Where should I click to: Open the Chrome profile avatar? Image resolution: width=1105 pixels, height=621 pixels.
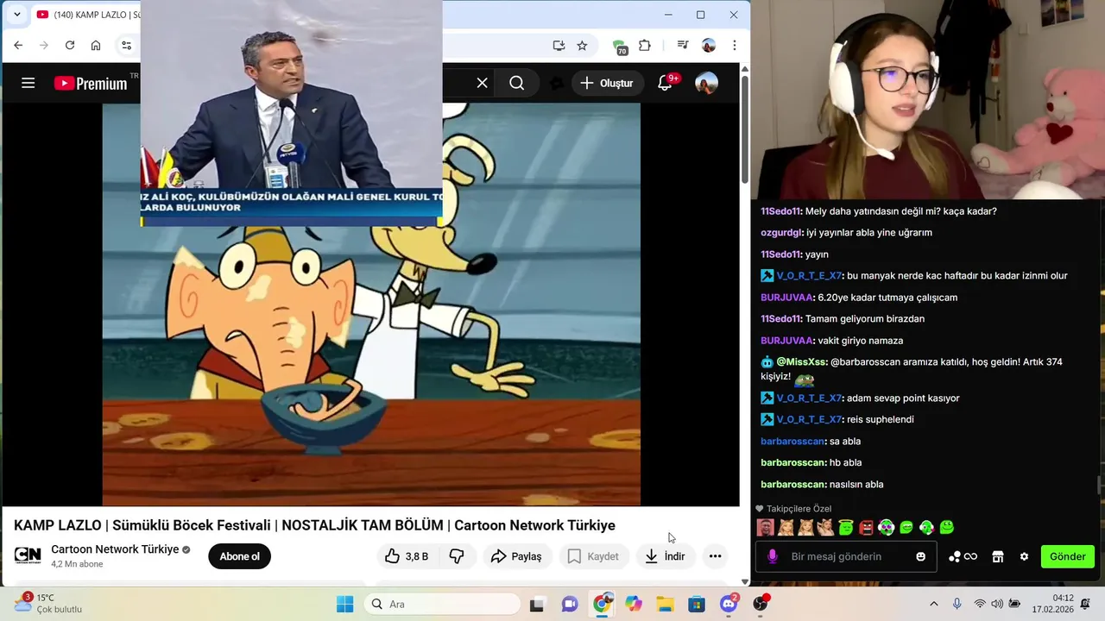coord(709,45)
